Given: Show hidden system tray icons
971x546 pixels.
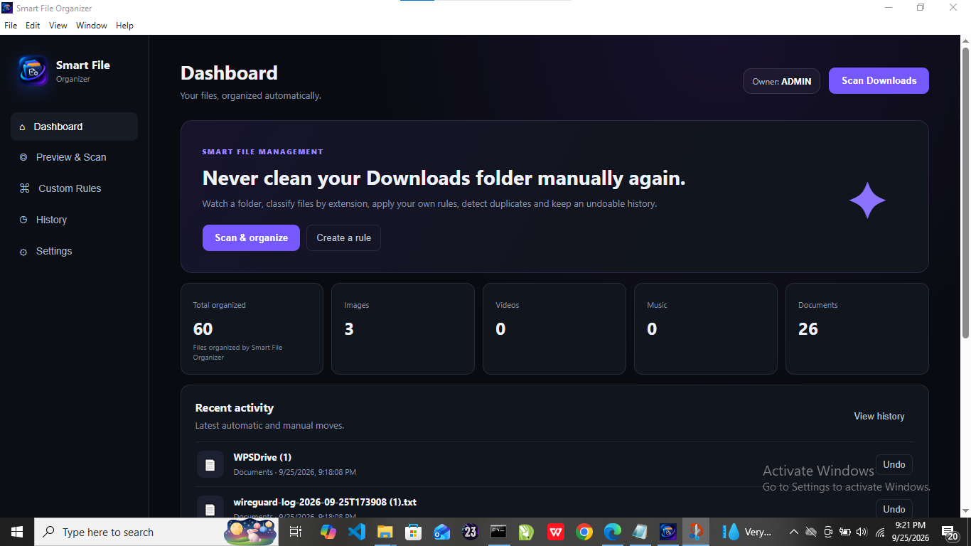Looking at the screenshot, I should 794,532.
